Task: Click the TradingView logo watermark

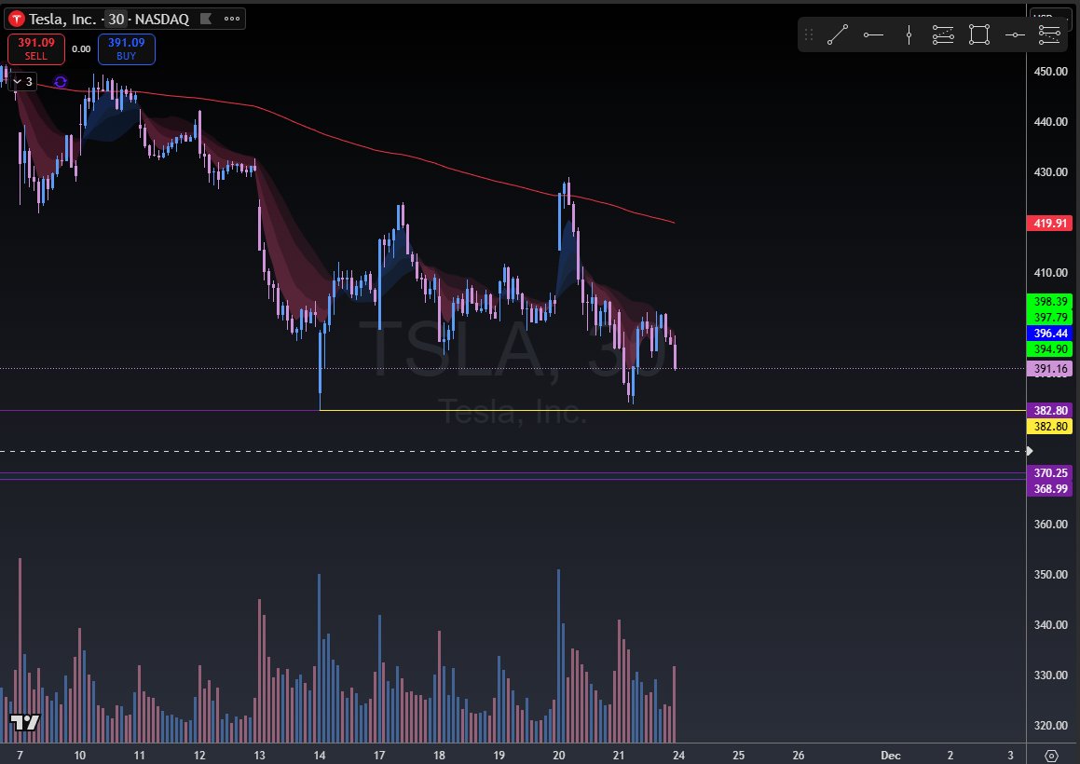Action: pos(22,722)
